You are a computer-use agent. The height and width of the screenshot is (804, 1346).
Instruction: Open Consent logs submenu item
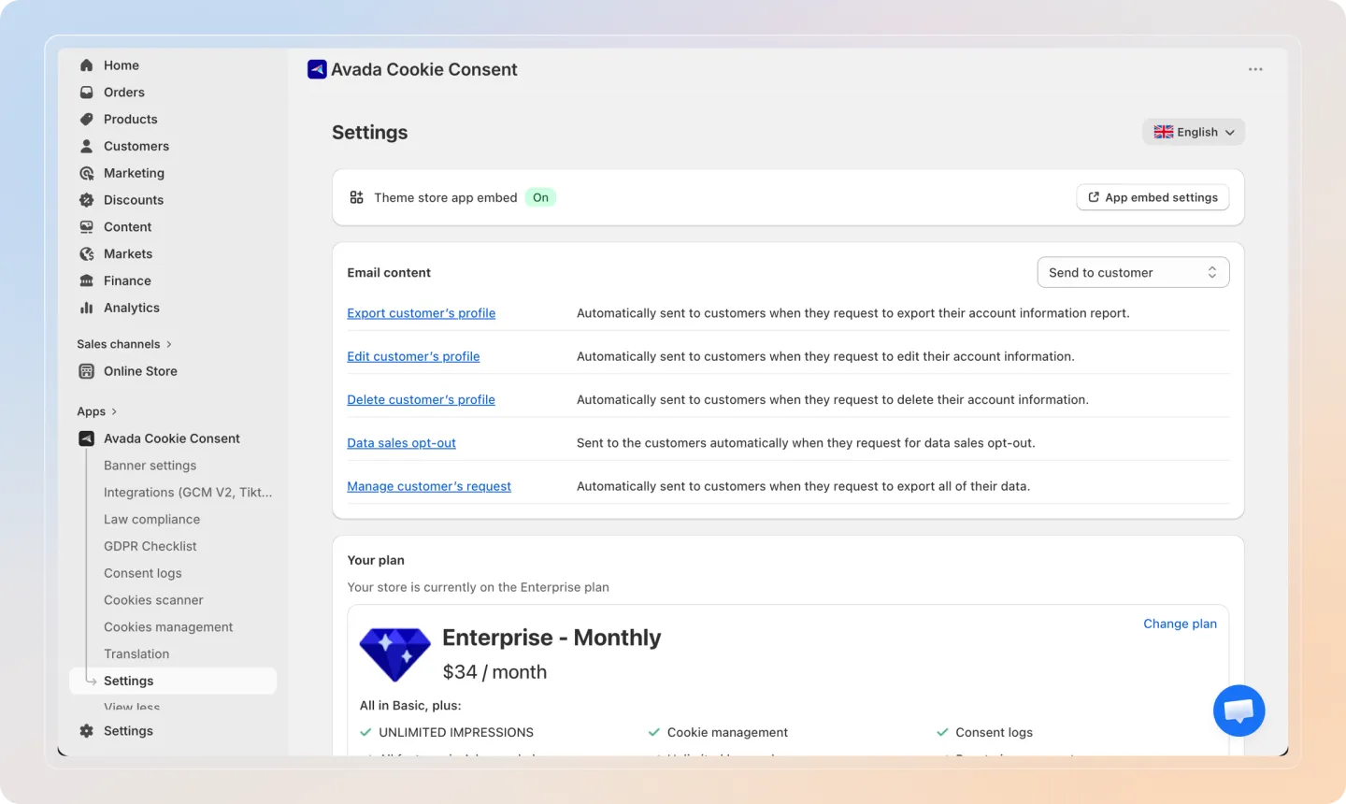[x=142, y=573]
